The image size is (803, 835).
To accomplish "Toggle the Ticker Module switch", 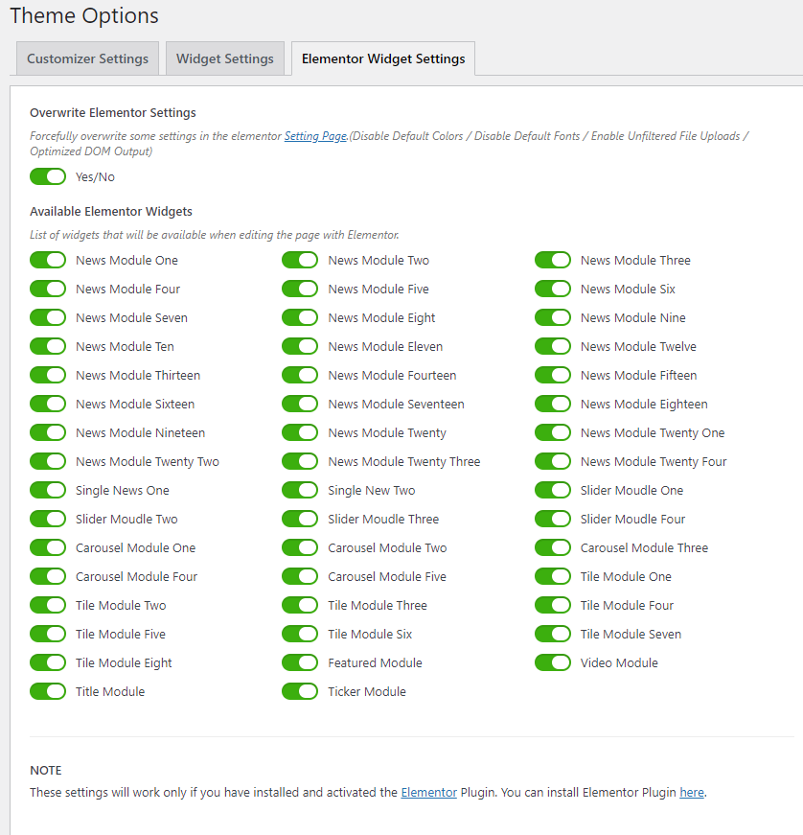I will tap(300, 691).
